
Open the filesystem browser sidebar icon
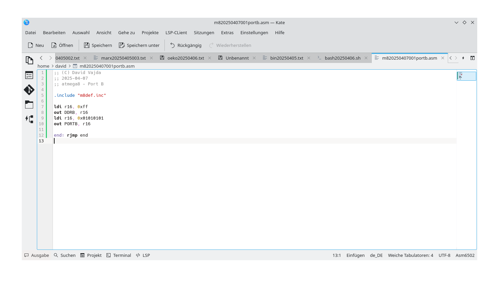[x=29, y=104]
